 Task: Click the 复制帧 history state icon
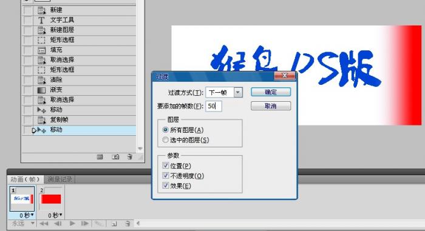[x=41, y=120]
